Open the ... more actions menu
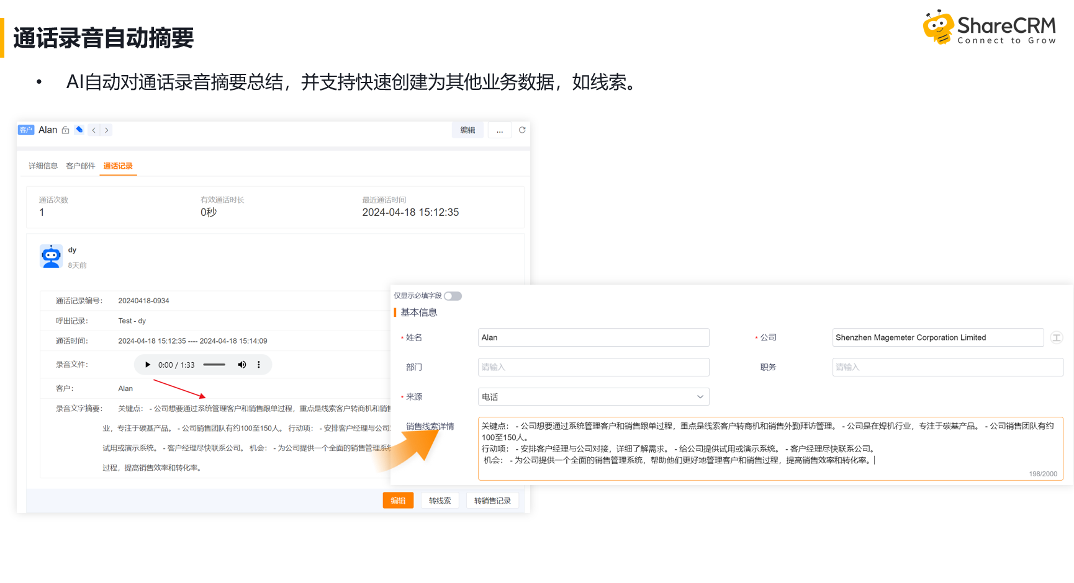 (500, 130)
